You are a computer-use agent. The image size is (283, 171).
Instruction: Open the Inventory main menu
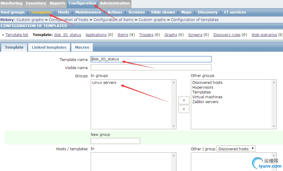click(x=36, y=3)
